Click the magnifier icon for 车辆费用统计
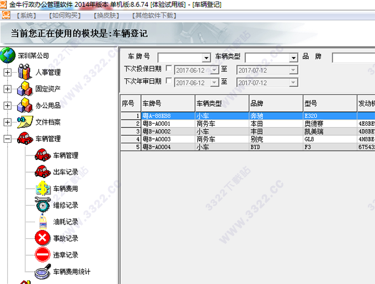 43,271
